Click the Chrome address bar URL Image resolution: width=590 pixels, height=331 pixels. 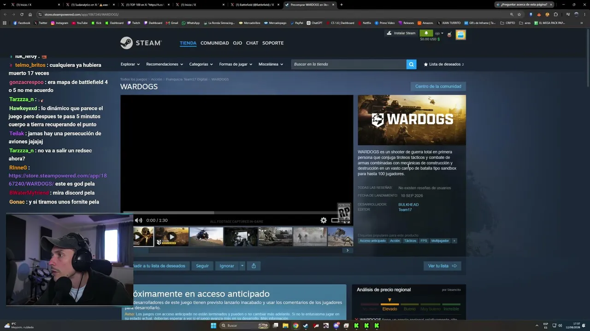[x=82, y=14]
